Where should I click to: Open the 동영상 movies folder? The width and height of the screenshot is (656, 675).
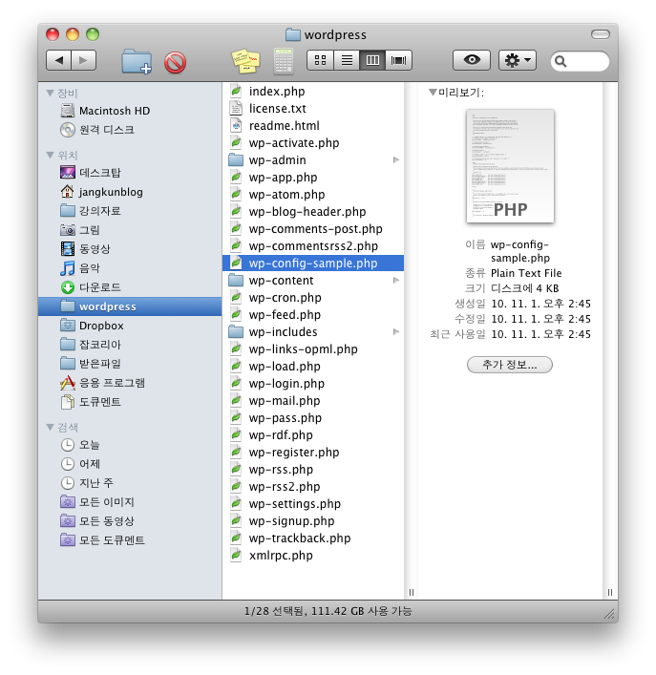(x=130, y=248)
